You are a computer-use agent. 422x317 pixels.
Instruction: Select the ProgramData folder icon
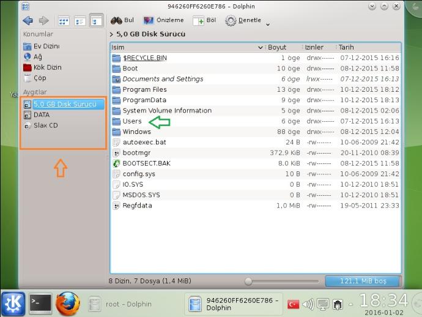click(x=116, y=100)
